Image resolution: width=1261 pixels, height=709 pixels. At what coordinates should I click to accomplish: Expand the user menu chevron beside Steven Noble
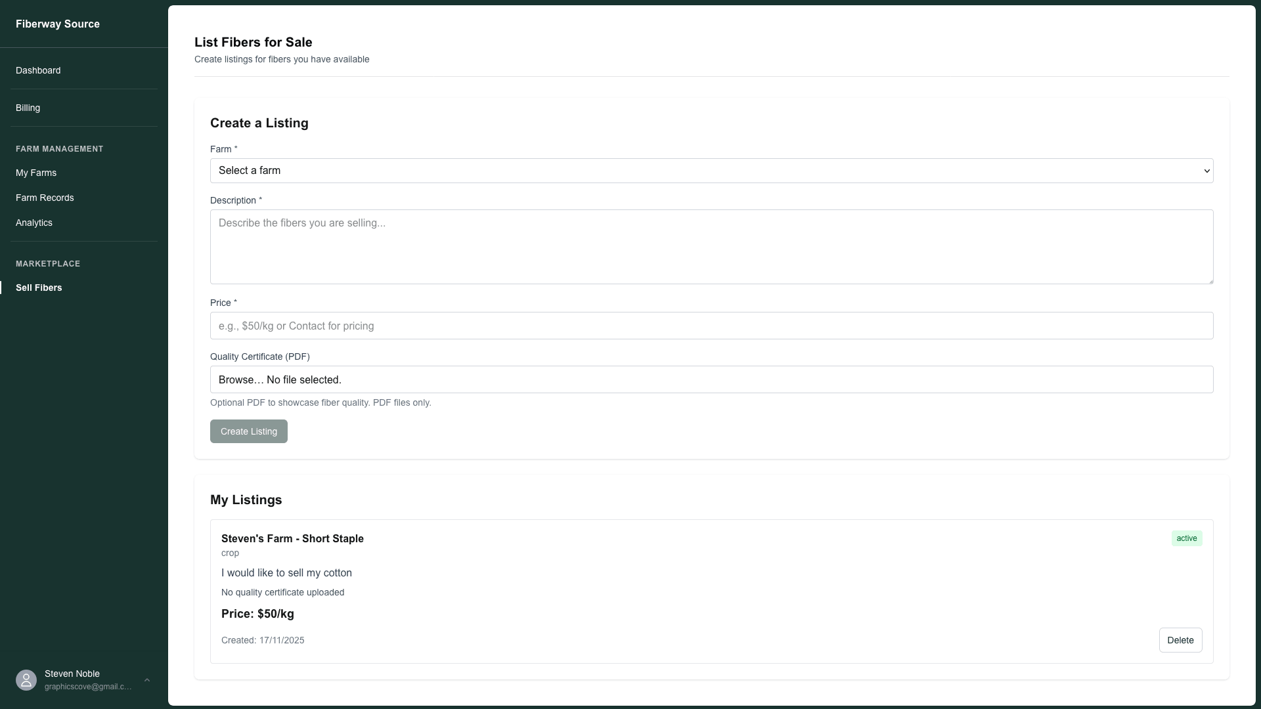pyautogui.click(x=147, y=680)
